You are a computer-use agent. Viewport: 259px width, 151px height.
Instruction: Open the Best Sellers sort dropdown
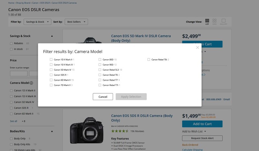pyautogui.click(x=76, y=22)
